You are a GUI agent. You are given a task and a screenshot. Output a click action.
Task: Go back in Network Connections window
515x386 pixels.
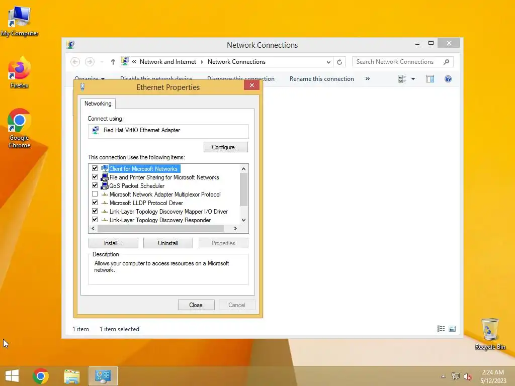75,62
